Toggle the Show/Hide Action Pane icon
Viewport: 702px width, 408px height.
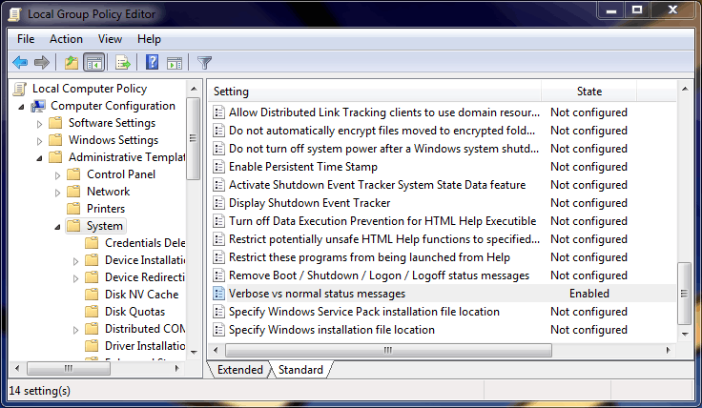(x=175, y=63)
